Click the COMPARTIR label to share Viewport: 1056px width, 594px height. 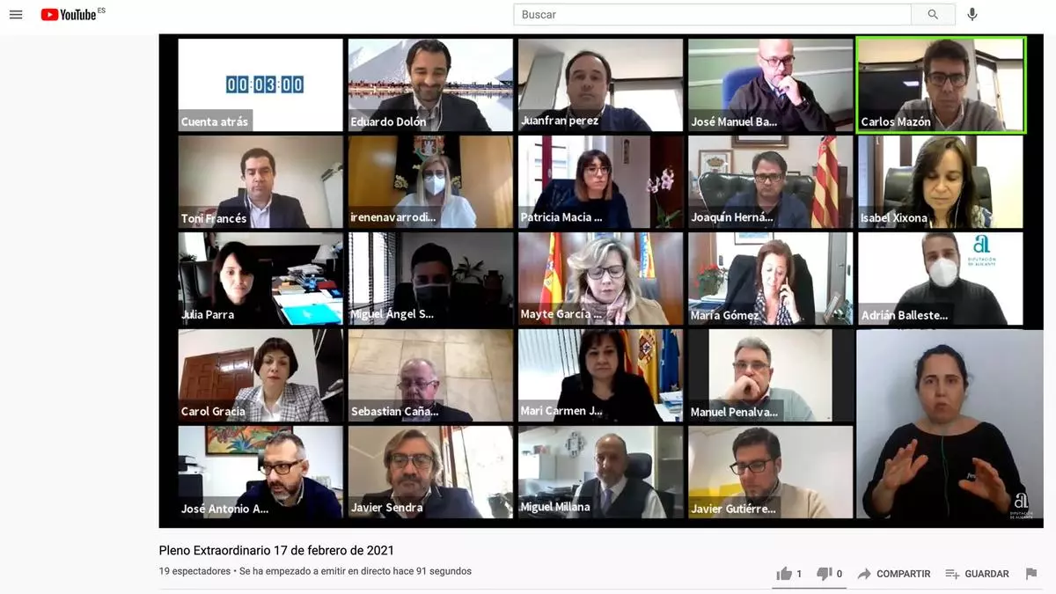903,574
